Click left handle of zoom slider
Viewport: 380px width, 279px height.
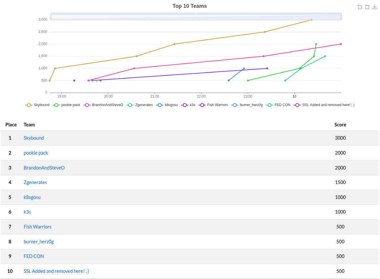(x=51, y=17)
